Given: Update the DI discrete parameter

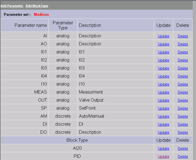Looking at the screenshot, I should point(163,124).
